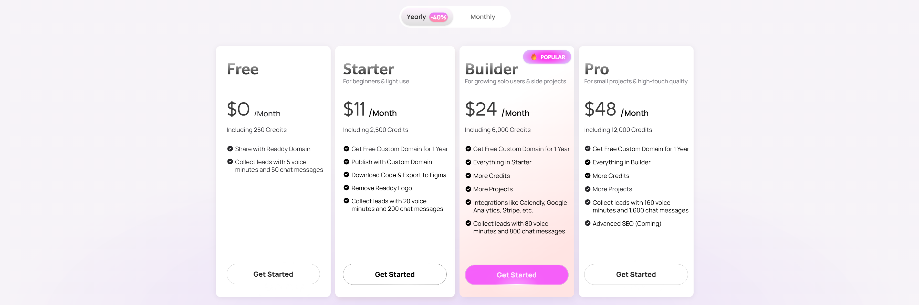Screen dimensions: 919x305
Task: Click checkmark next to Remove Readdy Logo
Action: click(x=346, y=188)
